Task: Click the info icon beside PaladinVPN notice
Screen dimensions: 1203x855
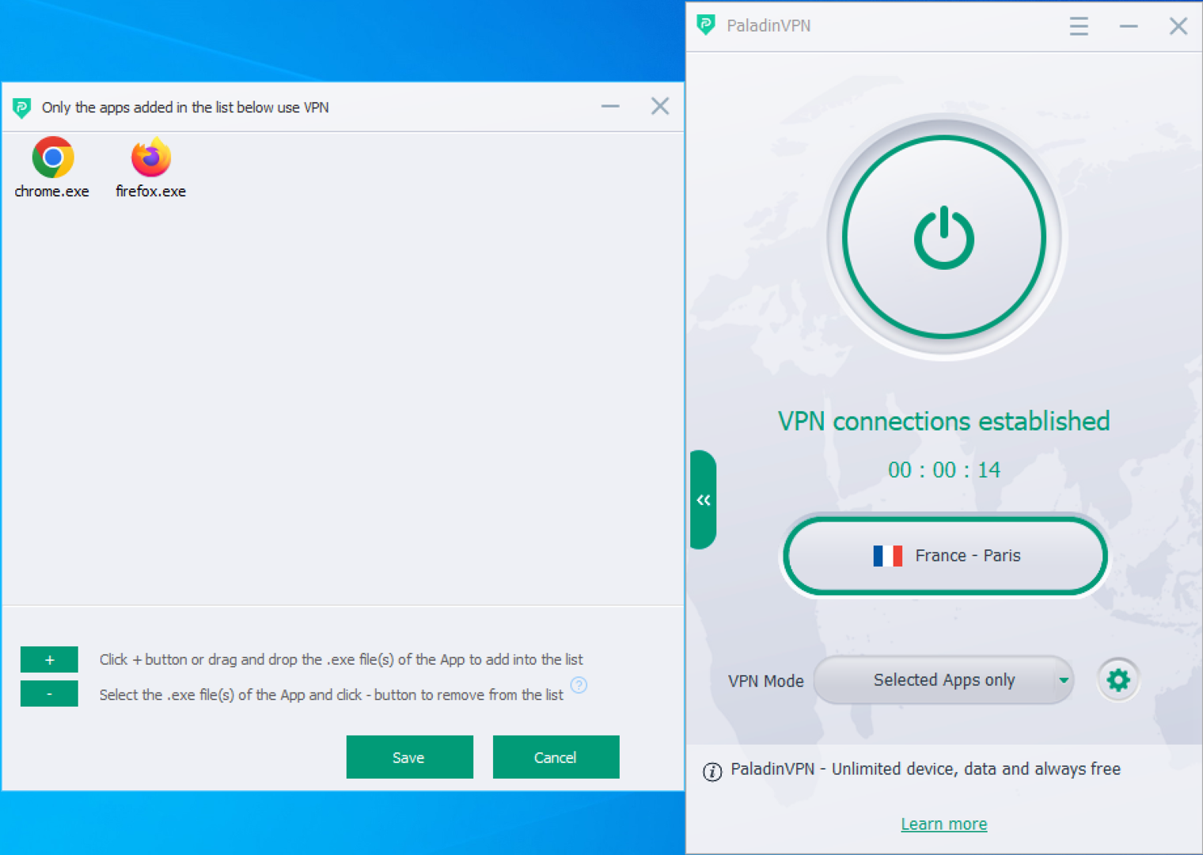Action: click(x=712, y=772)
